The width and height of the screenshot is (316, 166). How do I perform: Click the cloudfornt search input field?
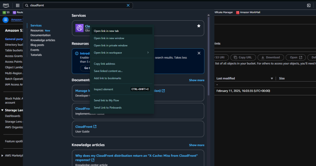click(78, 6)
